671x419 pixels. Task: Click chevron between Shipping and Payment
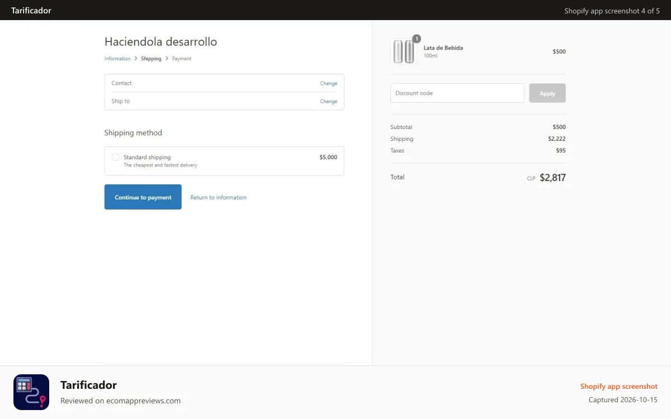tap(167, 58)
